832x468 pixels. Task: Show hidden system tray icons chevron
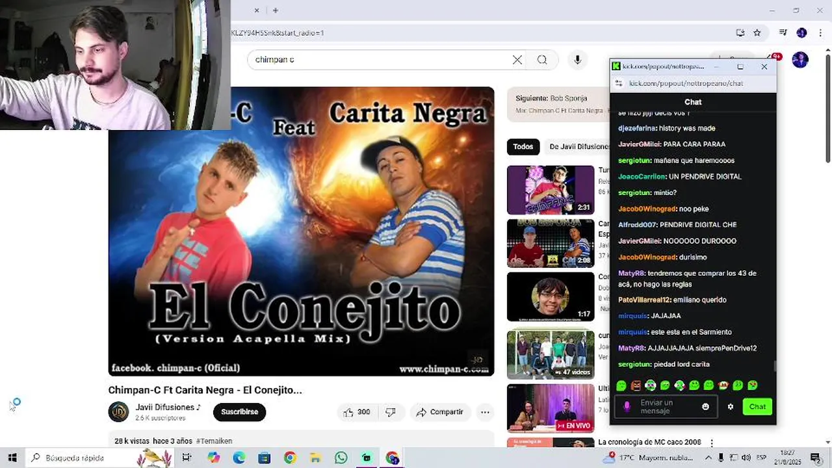[708, 458]
